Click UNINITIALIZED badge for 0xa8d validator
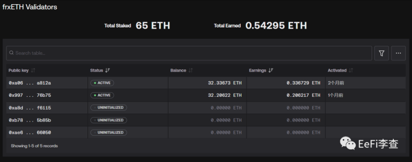Screen dimensions: 412x162 [x=109, y=108]
